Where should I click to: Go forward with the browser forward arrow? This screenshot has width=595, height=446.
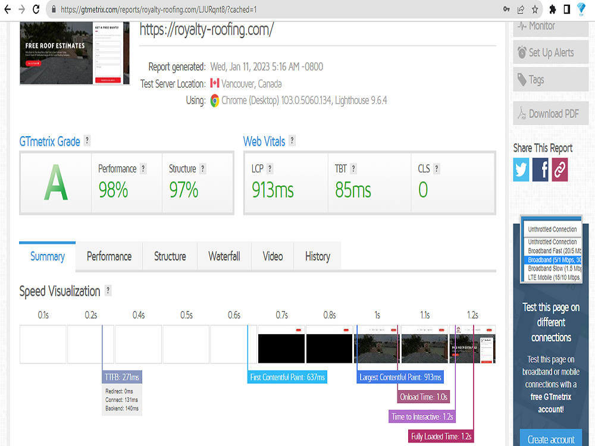[21, 10]
